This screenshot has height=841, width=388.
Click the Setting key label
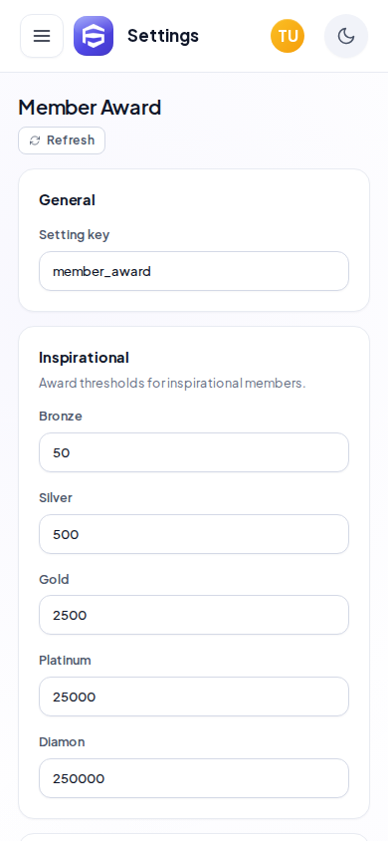tap(75, 235)
